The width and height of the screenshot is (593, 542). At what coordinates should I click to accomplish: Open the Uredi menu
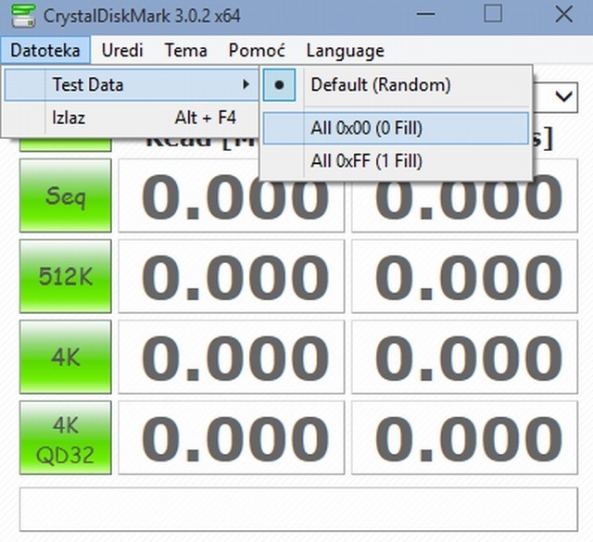tap(121, 50)
